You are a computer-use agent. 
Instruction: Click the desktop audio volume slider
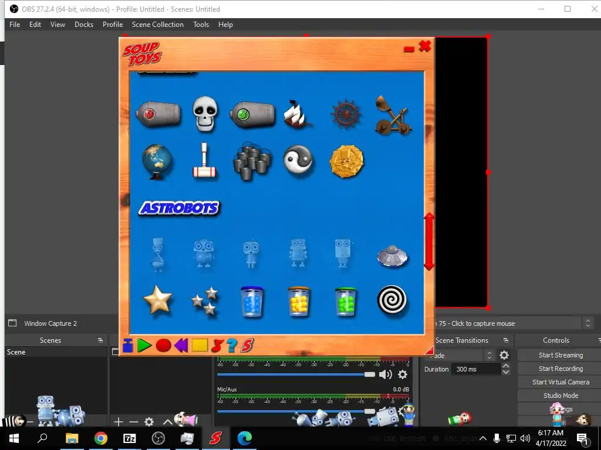(296, 374)
